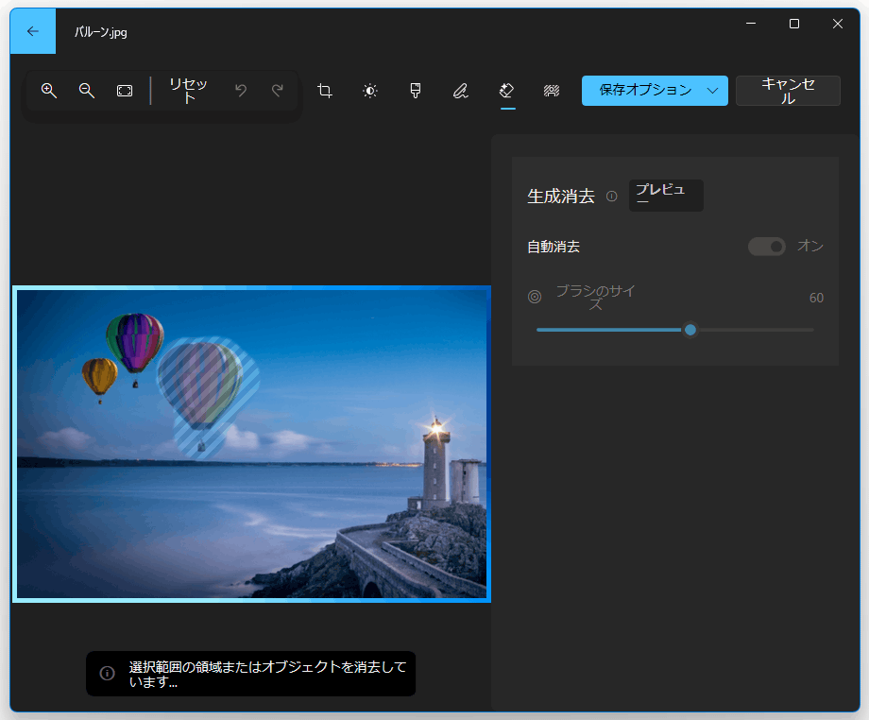869x720 pixels.
Task: Select the markup pen tool
Action: pyautogui.click(x=461, y=91)
